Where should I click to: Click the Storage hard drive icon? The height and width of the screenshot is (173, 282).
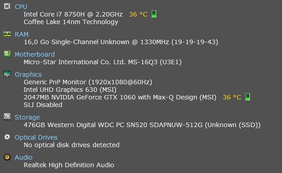click(x=7, y=116)
